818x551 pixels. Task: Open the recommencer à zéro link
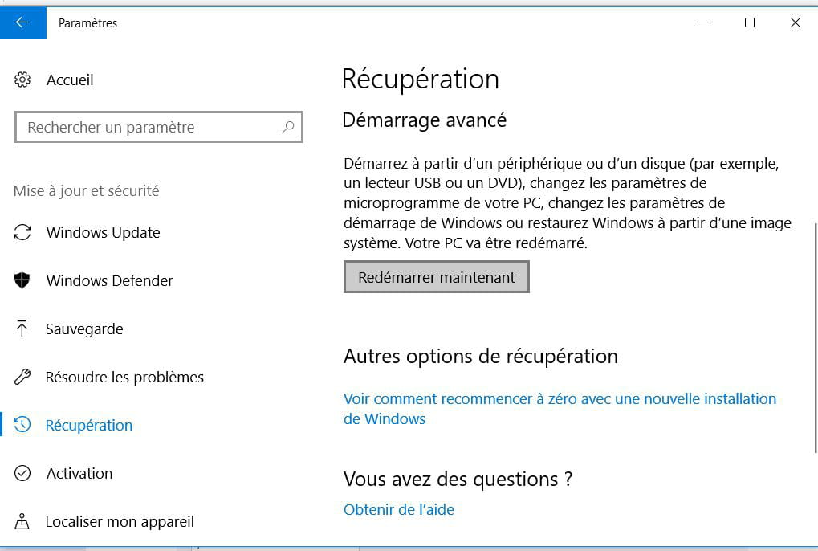click(x=560, y=409)
